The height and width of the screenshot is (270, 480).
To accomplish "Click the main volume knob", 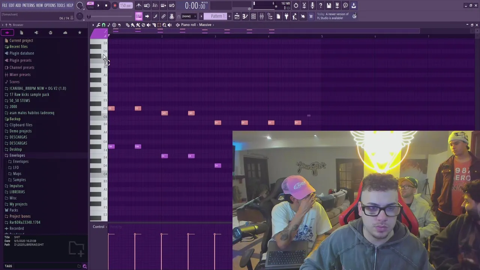I will [x=79, y=5].
